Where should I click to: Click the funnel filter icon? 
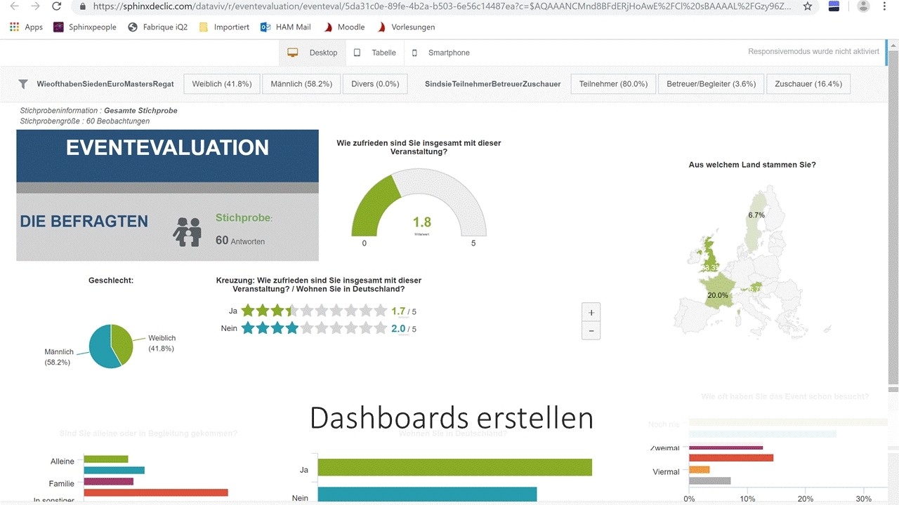pos(23,84)
